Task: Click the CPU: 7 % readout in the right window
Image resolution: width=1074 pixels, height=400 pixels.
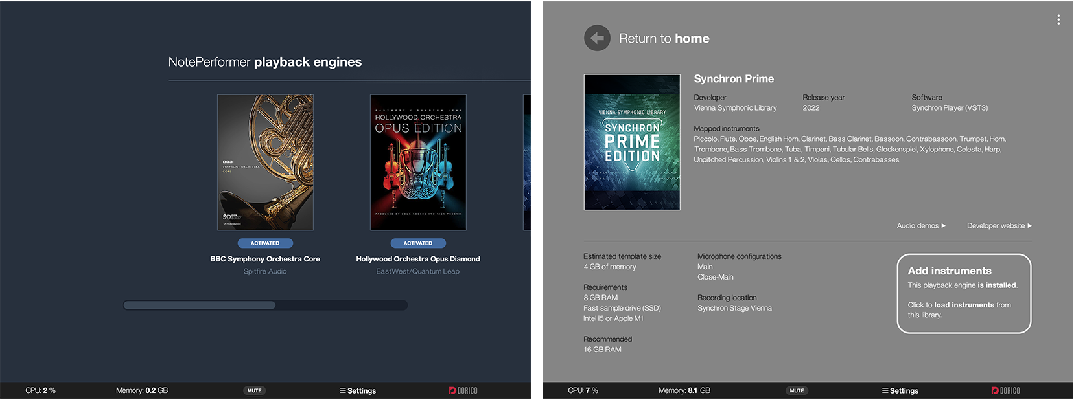Action: (583, 390)
